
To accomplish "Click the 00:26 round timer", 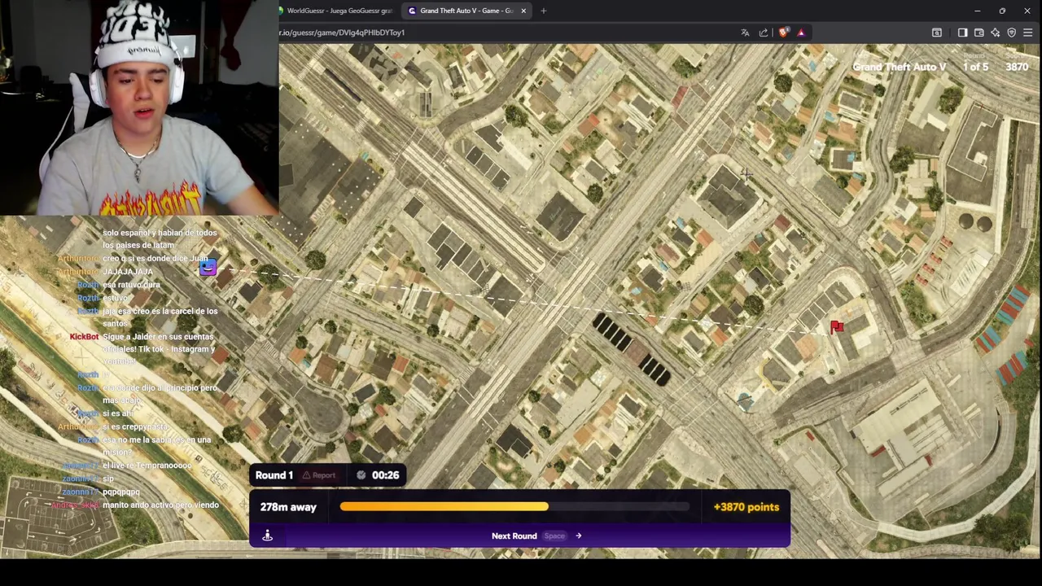I will [x=386, y=475].
